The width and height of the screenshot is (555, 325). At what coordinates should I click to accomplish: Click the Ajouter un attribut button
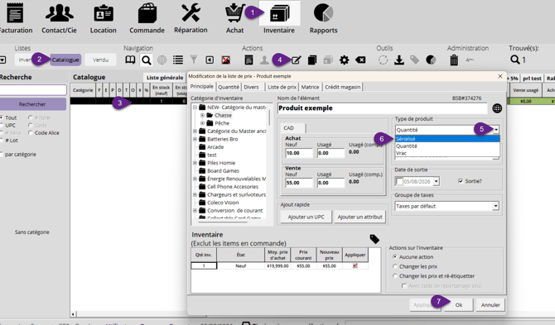360,217
